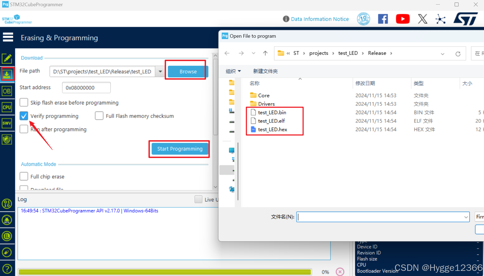Screen dimensions: 484x276
Task: Open the YouTube link icon
Action: [x=403, y=19]
